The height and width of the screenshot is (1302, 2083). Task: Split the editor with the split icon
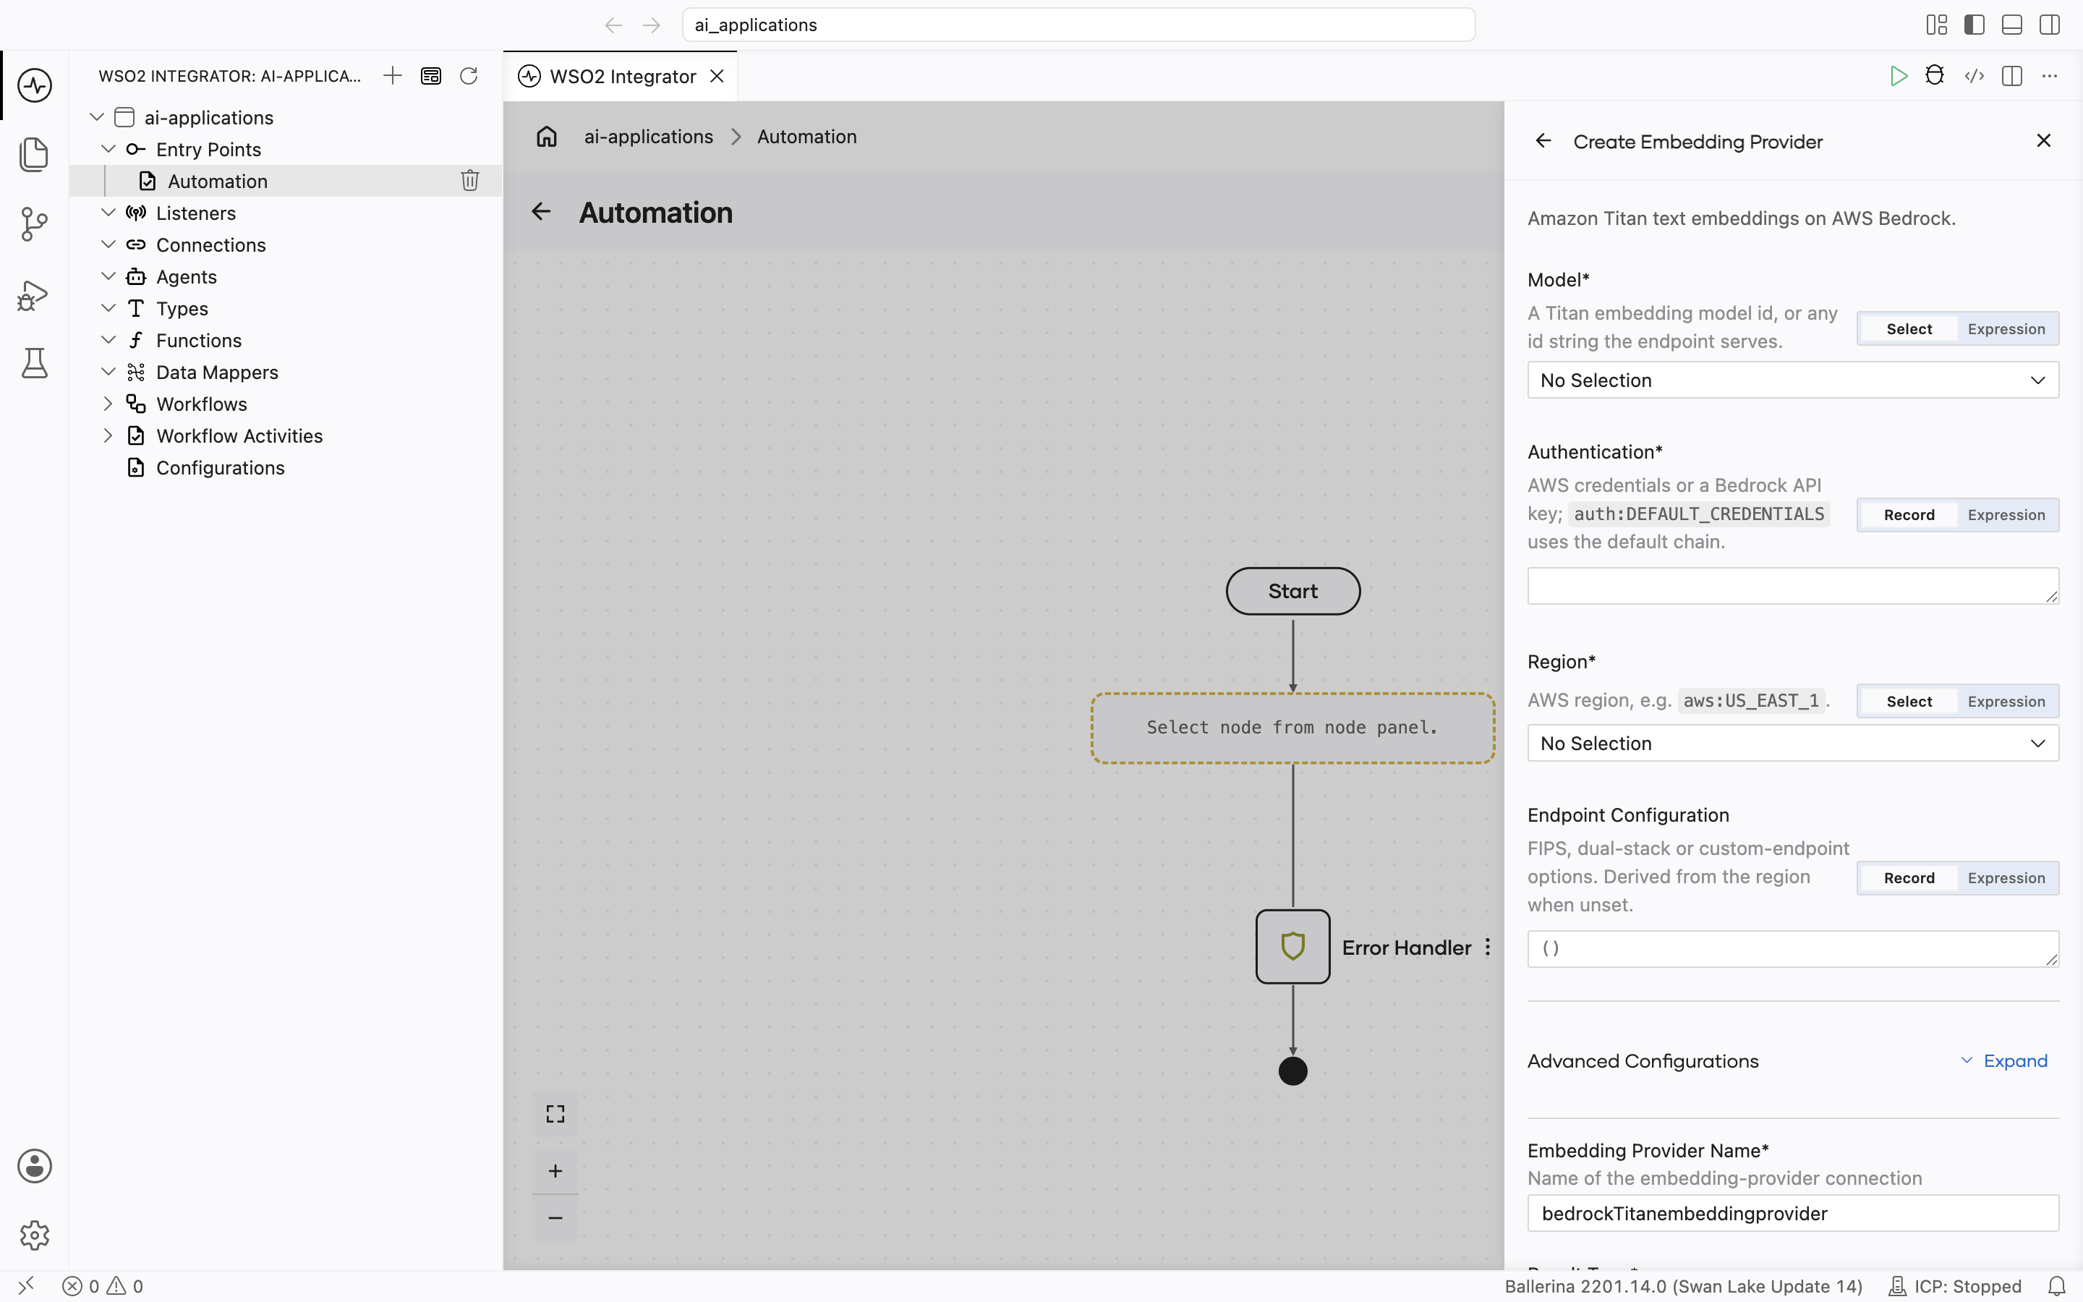(x=2011, y=76)
